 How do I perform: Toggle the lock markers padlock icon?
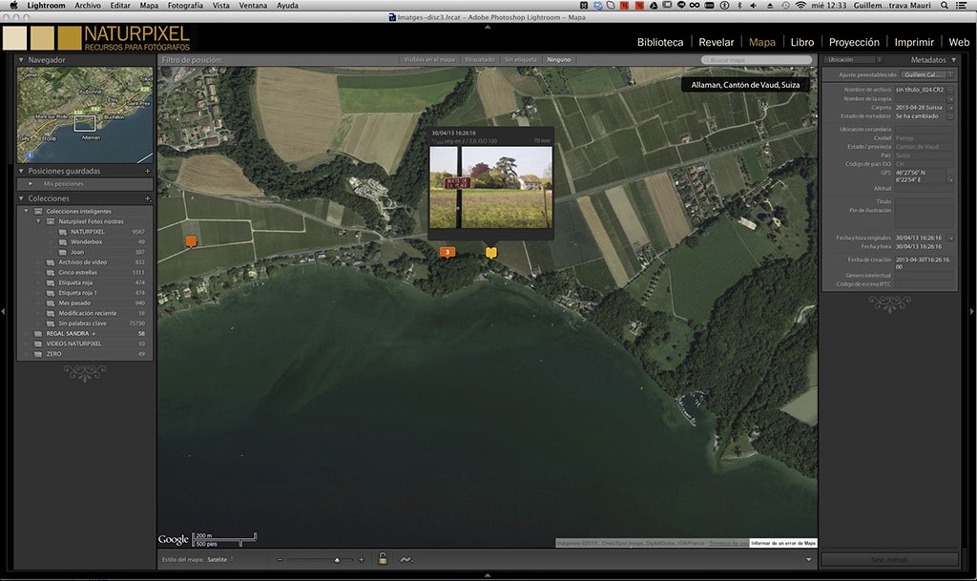tap(383, 559)
